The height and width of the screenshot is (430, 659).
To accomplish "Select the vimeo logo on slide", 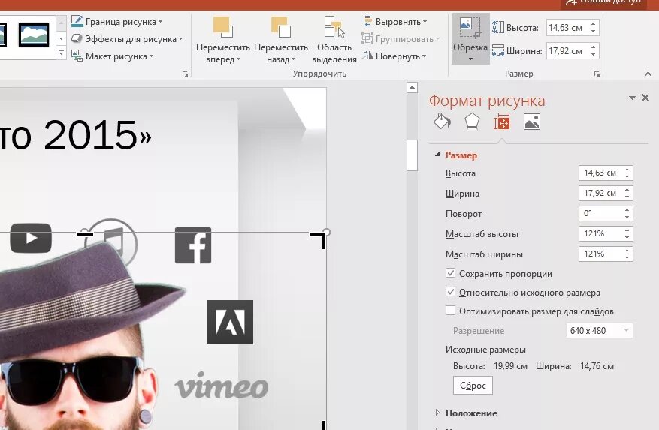I will [222, 386].
